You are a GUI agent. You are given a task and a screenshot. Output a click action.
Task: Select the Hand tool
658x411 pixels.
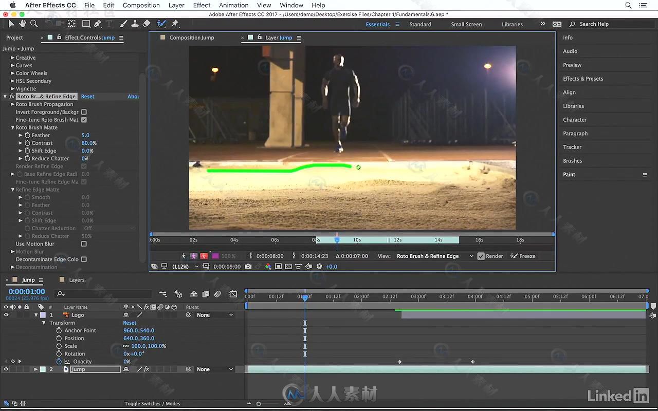(x=23, y=24)
